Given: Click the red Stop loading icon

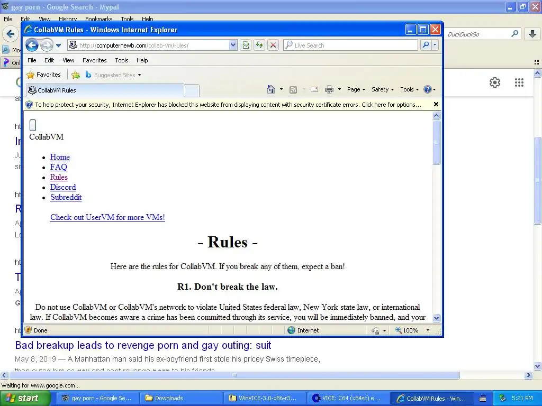Looking at the screenshot, I should pos(273,45).
